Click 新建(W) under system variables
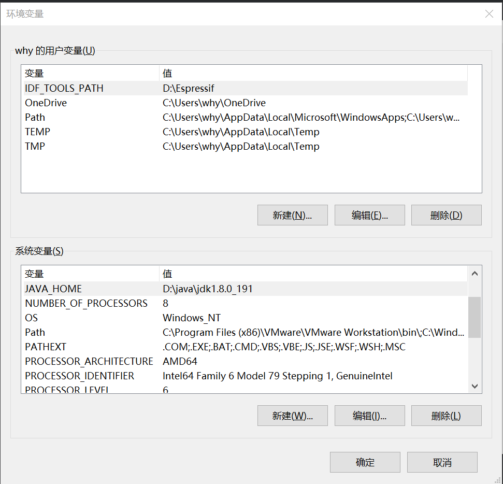The width and height of the screenshot is (503, 484). pyautogui.click(x=292, y=416)
